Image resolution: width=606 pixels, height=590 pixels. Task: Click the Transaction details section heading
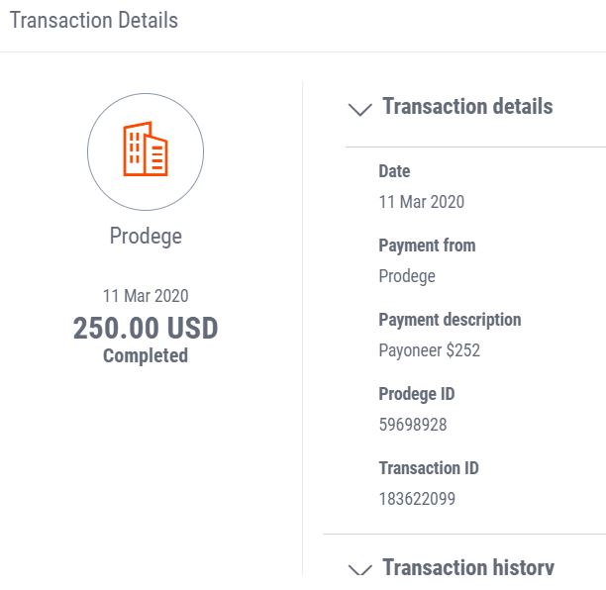467,106
